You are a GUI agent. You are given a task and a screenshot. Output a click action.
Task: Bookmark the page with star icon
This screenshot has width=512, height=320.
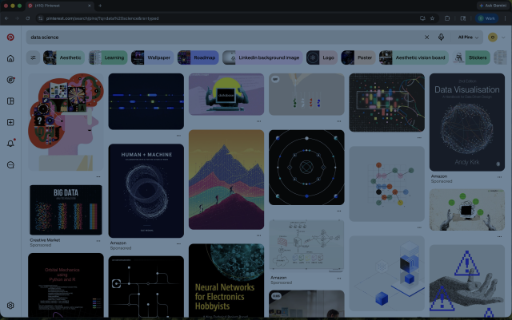coord(432,18)
